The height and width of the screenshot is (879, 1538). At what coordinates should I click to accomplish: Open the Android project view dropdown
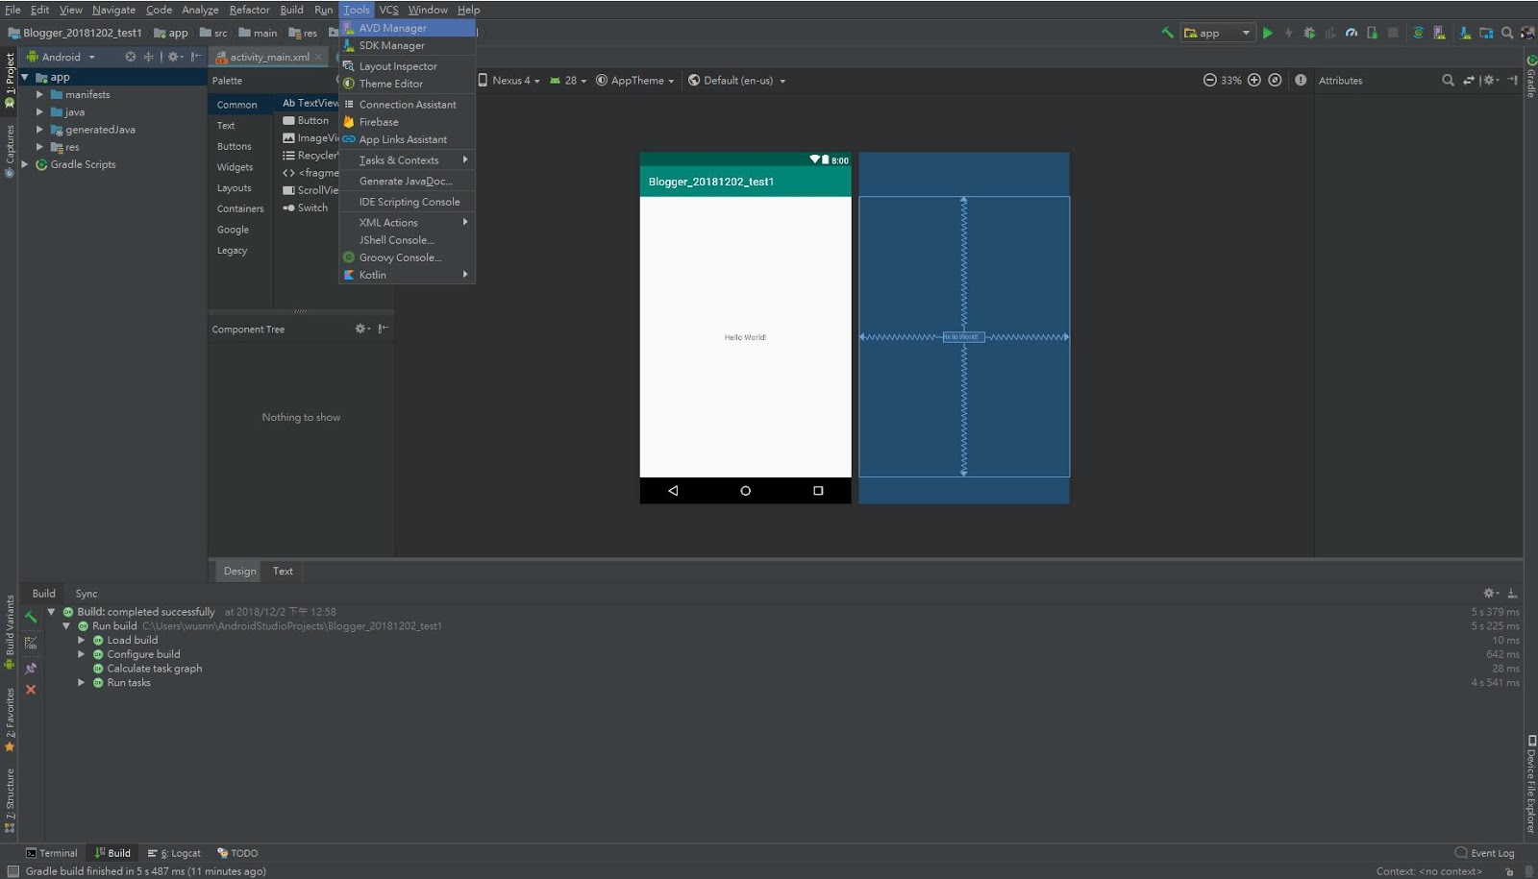62,57
